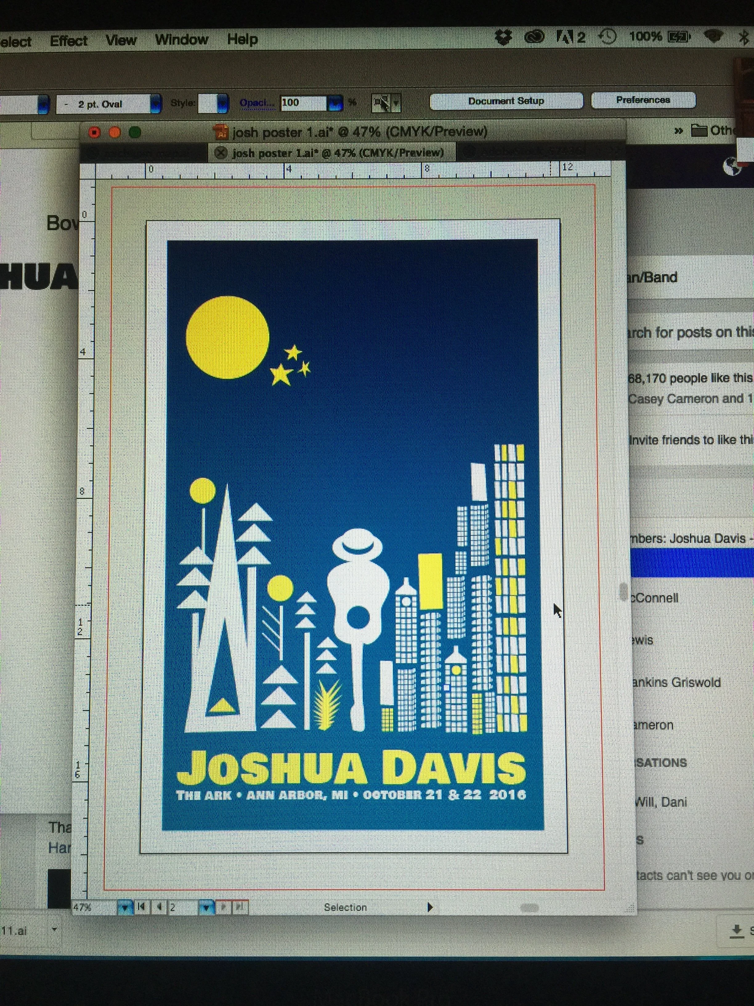Click the Bluetooth icon in the menu bar
Screen dimensions: 754x1006
[744, 37]
